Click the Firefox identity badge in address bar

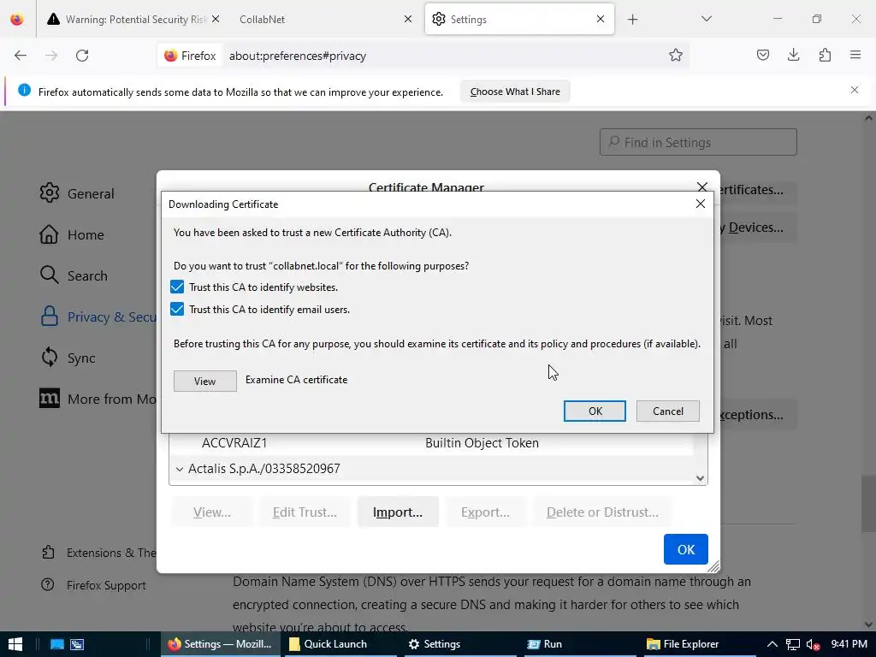pyautogui.click(x=191, y=56)
